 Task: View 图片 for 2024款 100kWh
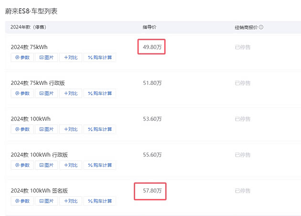46,129
